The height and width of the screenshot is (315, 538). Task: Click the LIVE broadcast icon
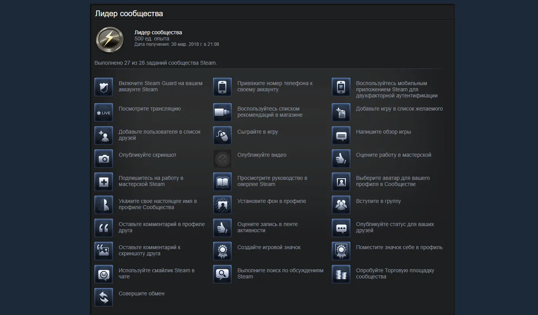(104, 112)
